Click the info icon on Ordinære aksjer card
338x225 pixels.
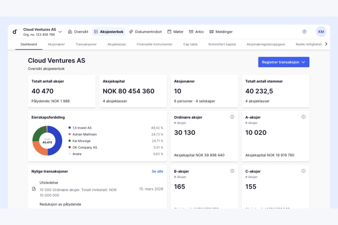pos(232,117)
